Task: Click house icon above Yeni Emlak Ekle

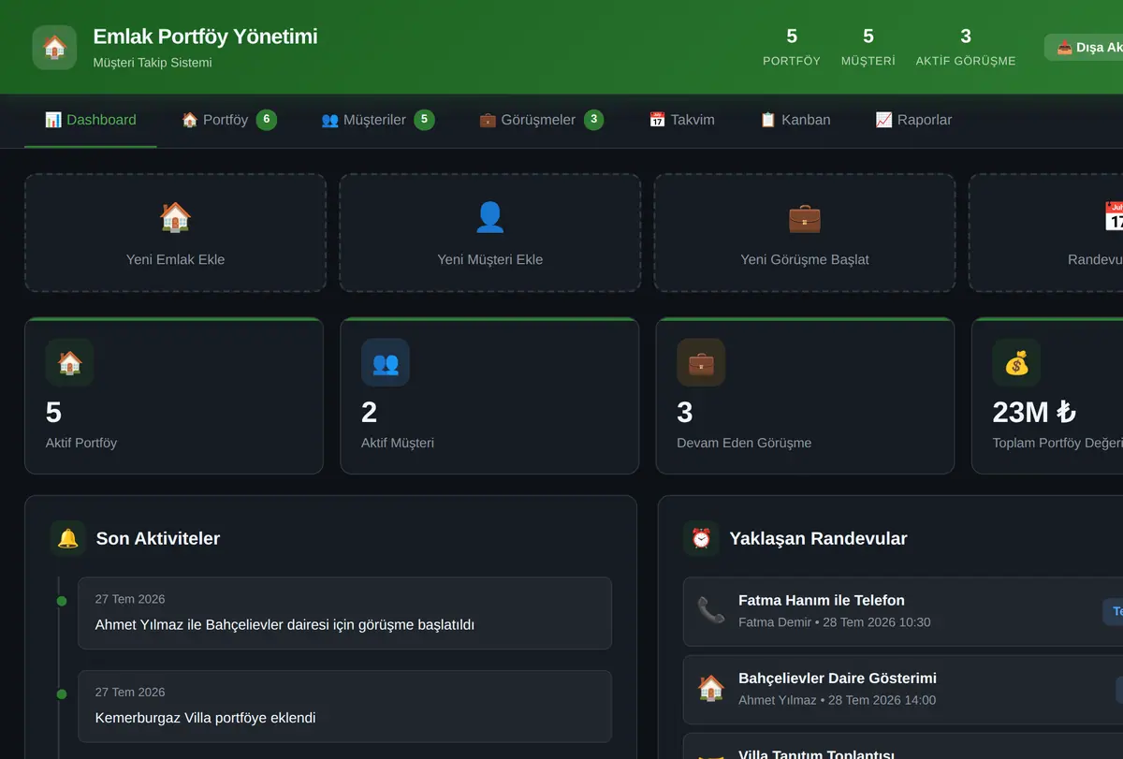Action: tap(175, 217)
